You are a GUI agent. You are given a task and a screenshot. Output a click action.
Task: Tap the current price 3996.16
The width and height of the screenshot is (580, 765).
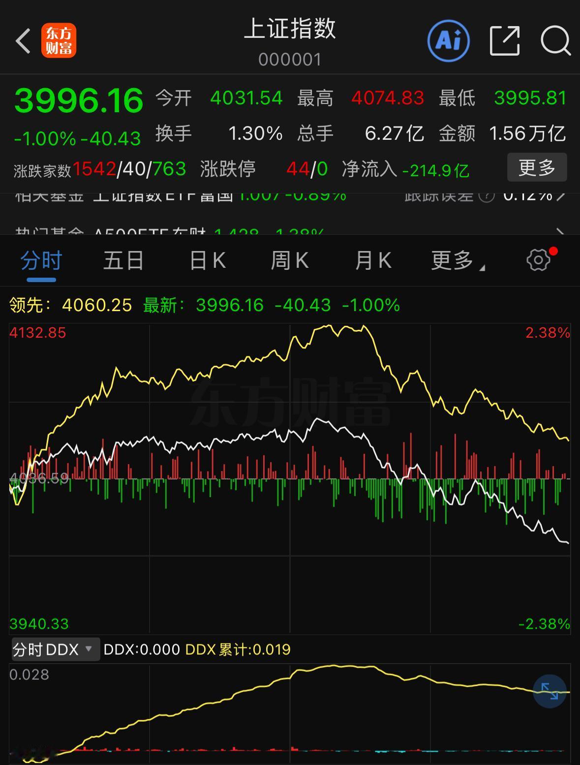[x=79, y=100]
